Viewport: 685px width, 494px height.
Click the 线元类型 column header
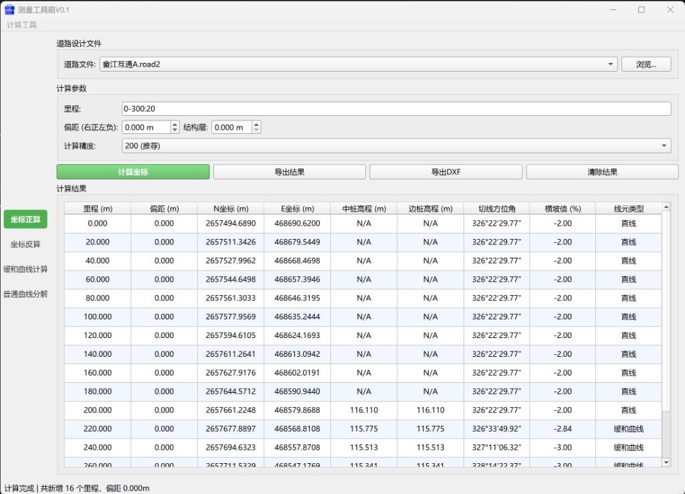[629, 209]
